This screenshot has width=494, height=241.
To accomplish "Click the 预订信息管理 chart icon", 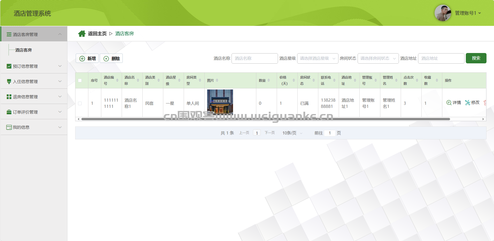I will point(9,66).
